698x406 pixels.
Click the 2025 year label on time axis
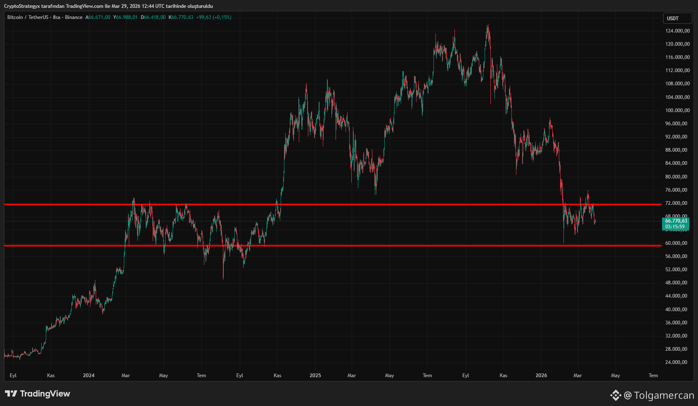(x=315, y=375)
